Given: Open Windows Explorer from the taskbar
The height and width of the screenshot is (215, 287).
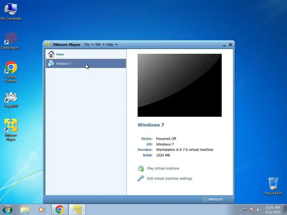Looking at the screenshot, I should click(x=25, y=209).
